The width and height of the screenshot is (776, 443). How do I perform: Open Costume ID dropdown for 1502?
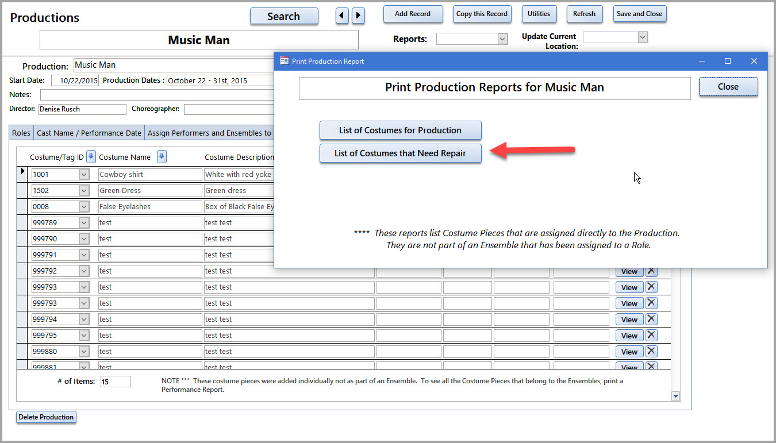click(x=84, y=191)
